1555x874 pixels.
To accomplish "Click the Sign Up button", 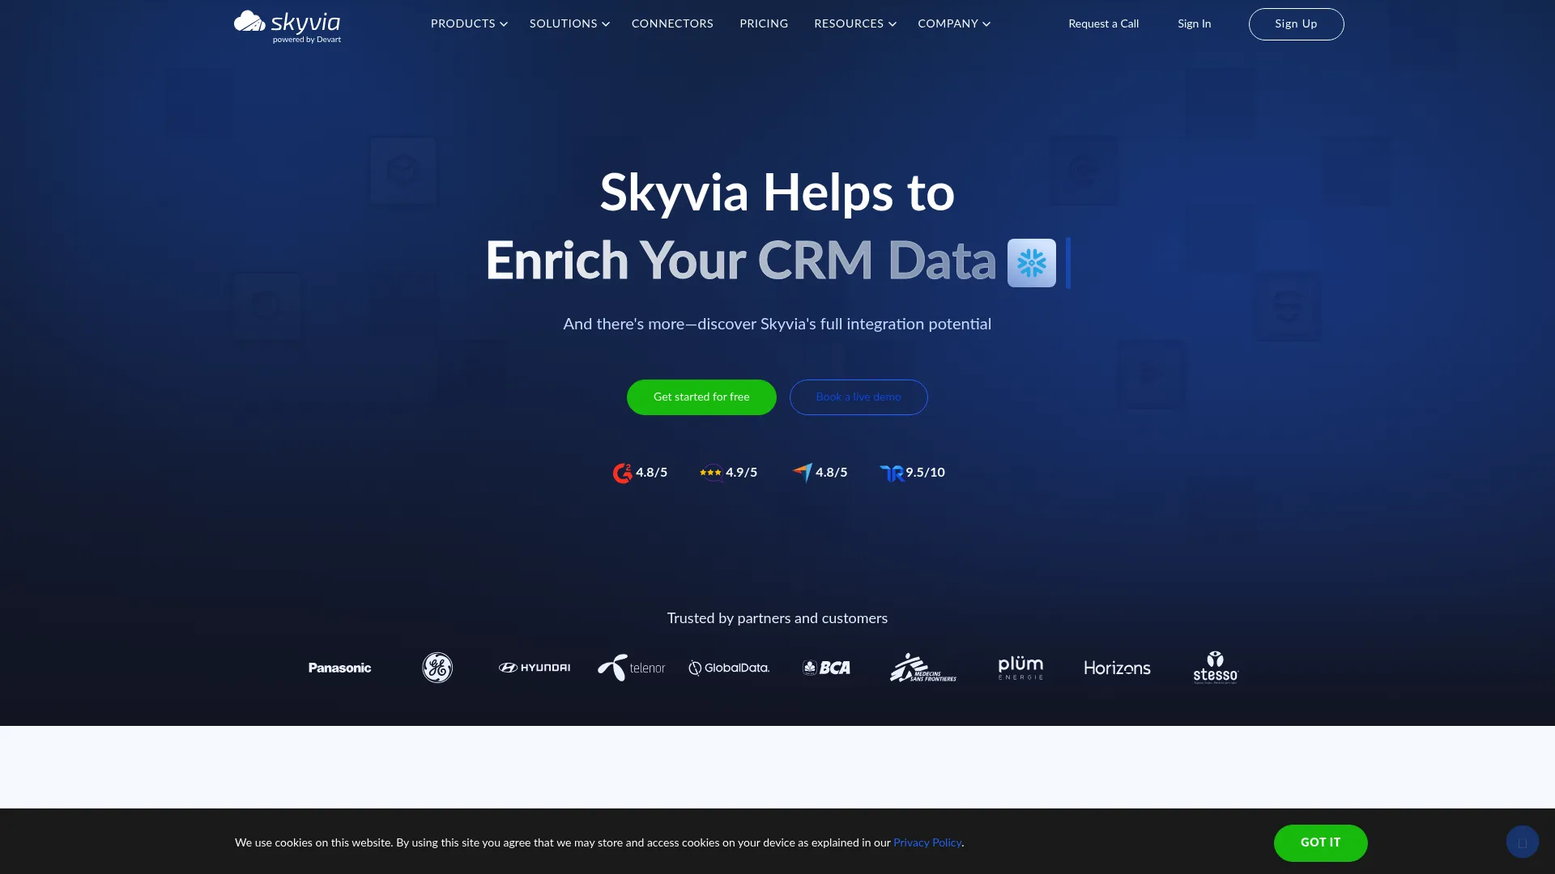I will tap(1296, 24).
